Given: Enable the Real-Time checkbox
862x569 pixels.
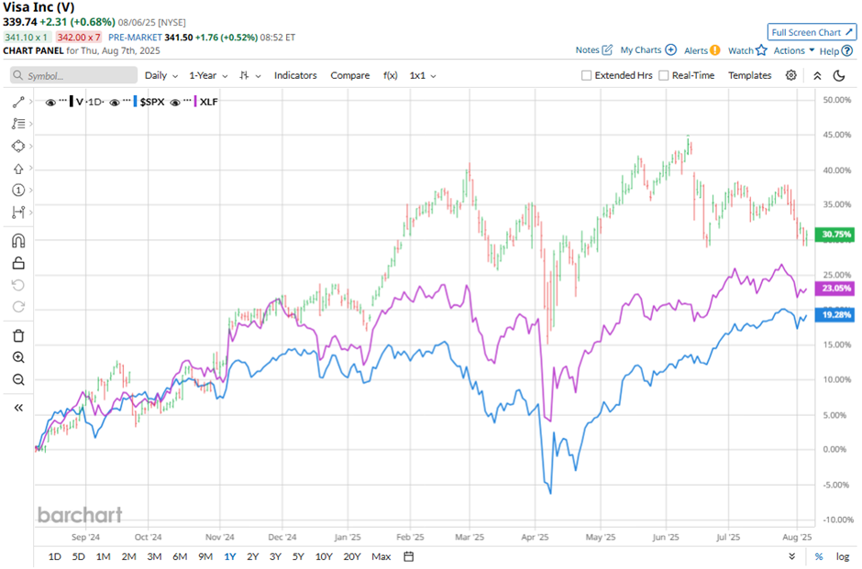Looking at the screenshot, I should pyautogui.click(x=664, y=75).
